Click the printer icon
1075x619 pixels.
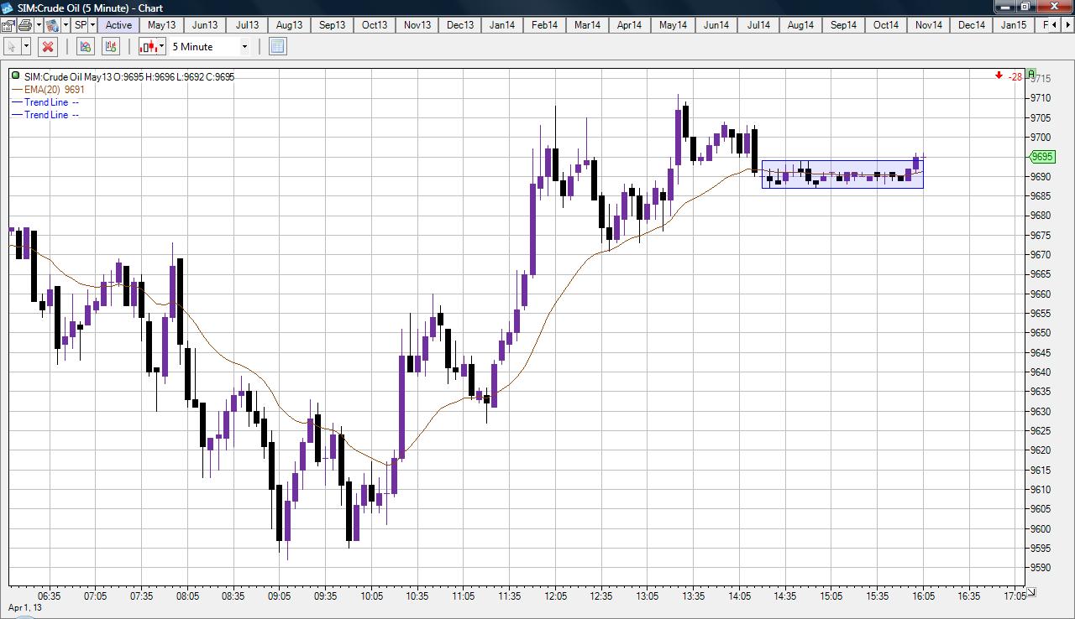[x=25, y=25]
